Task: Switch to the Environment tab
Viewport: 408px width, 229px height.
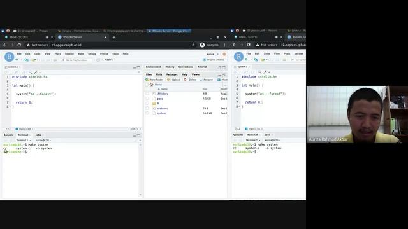Action: coord(153,67)
